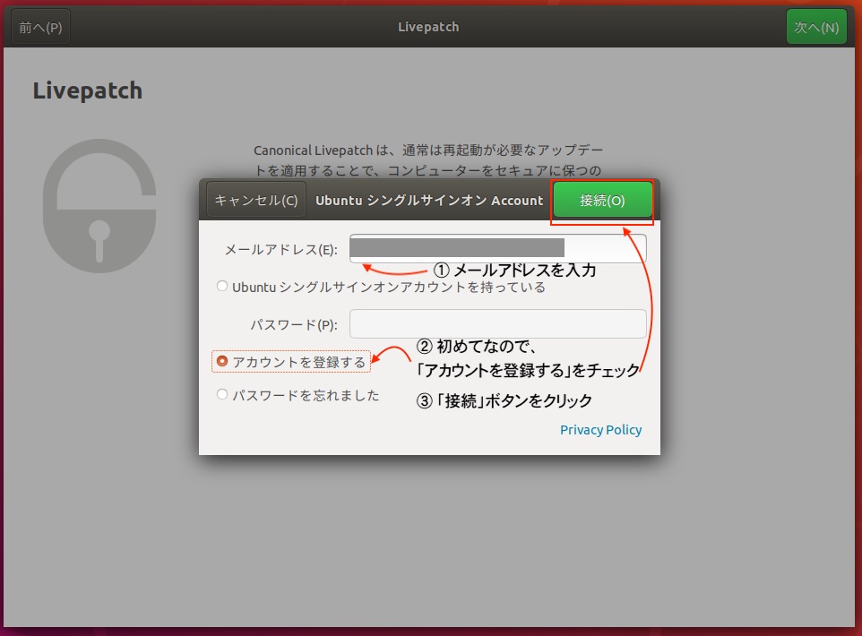Open the Privacy Policy link
This screenshot has width=862, height=636.
(600, 430)
